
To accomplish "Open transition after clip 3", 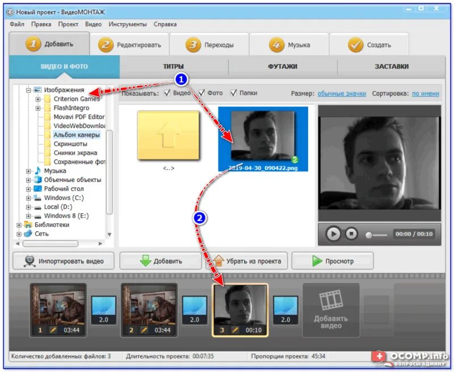I will pyautogui.click(x=285, y=310).
